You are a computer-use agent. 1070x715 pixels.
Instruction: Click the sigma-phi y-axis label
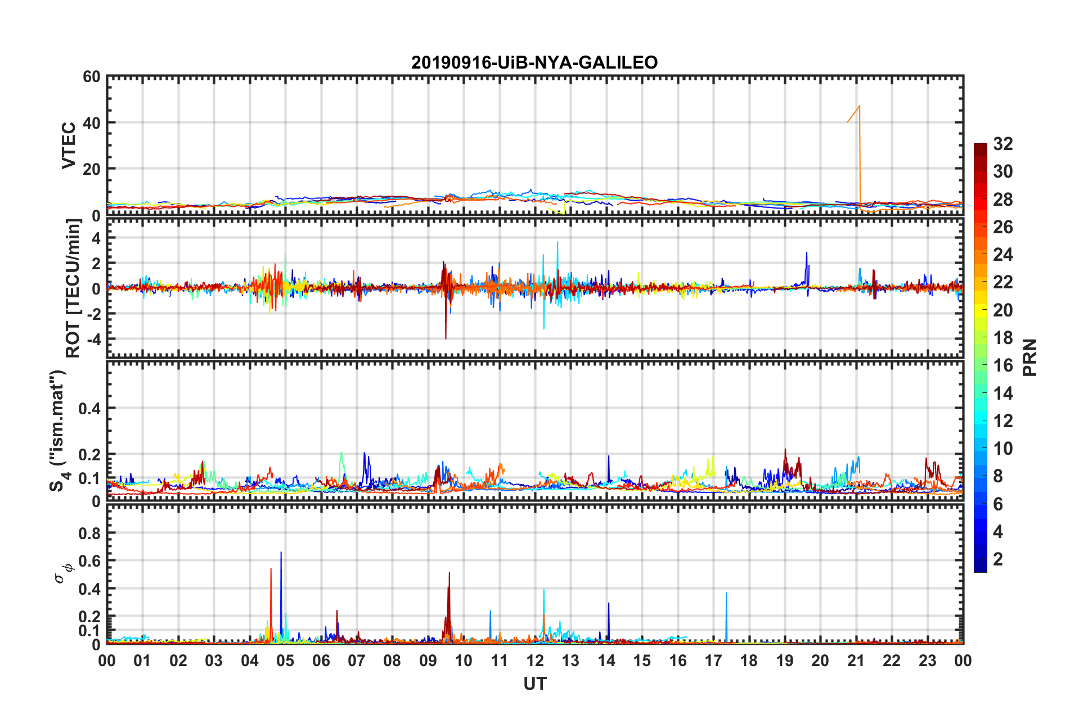[64, 573]
